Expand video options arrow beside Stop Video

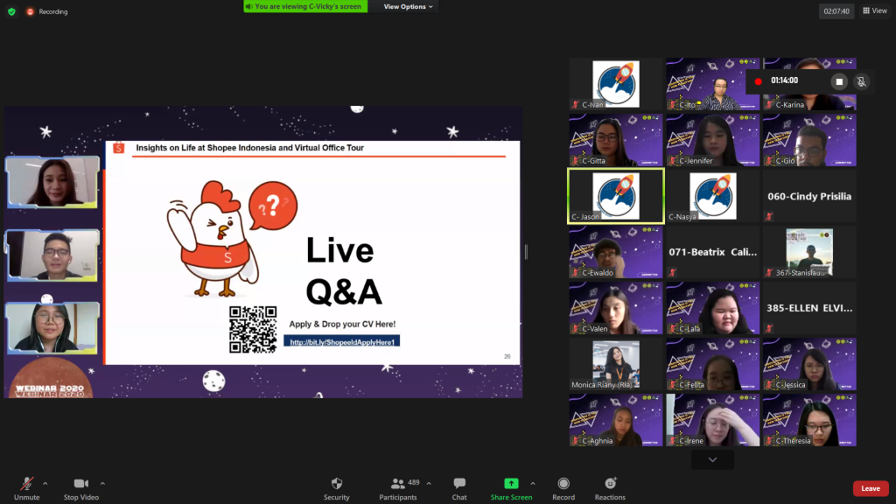point(102,483)
